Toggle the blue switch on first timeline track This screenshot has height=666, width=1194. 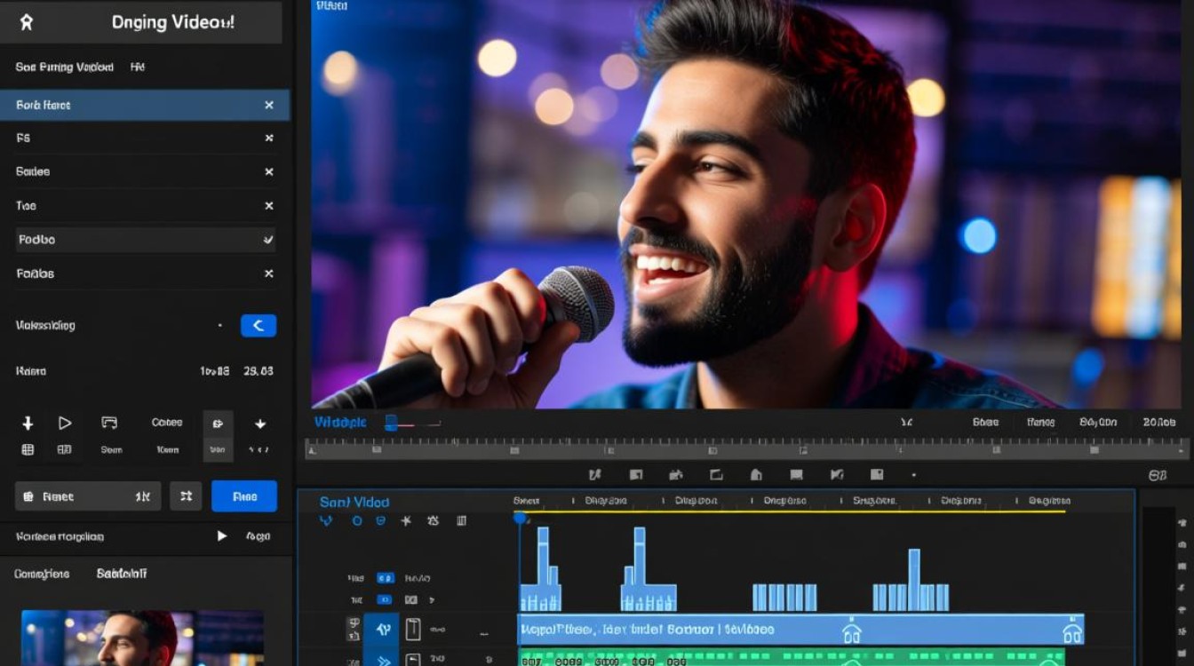coord(385,578)
